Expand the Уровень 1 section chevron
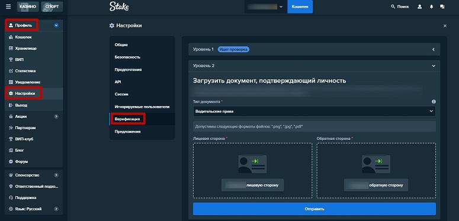This screenshot has height=221, width=459. point(434,49)
